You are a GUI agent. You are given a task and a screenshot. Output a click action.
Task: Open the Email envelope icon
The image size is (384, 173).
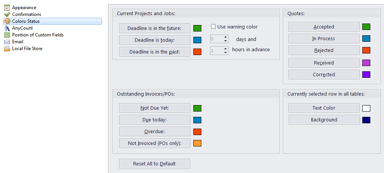[x=7, y=42]
